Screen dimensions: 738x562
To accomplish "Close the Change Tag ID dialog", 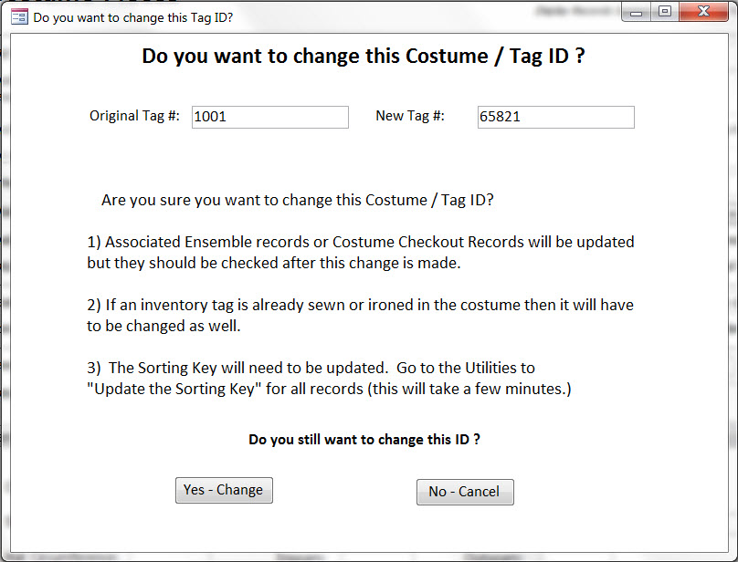I will 703,12.
